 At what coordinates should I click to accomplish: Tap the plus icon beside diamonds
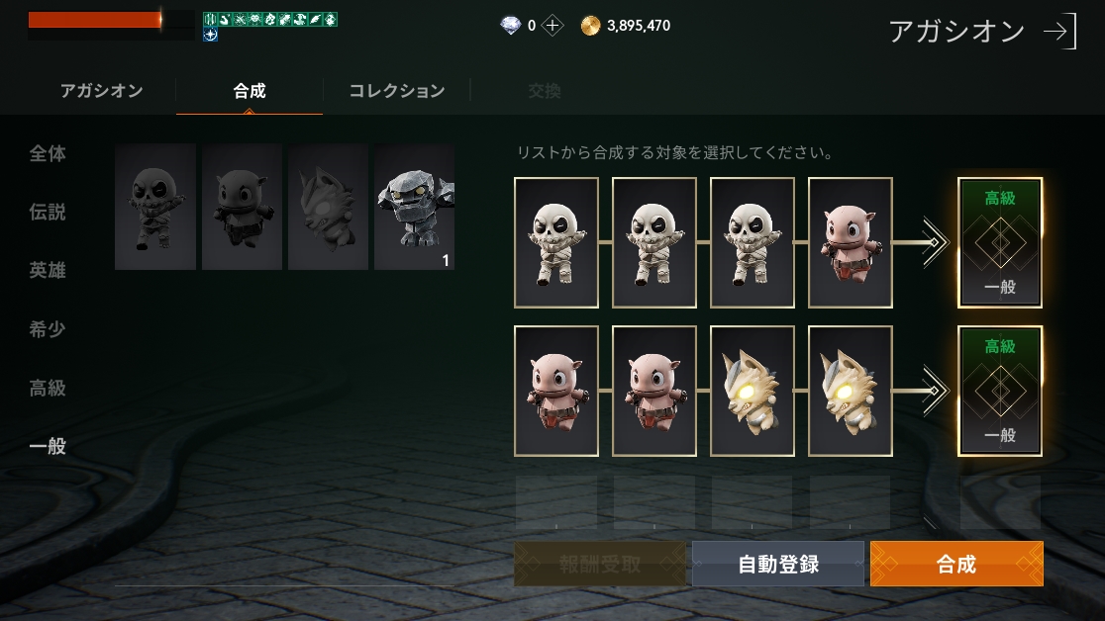552,26
